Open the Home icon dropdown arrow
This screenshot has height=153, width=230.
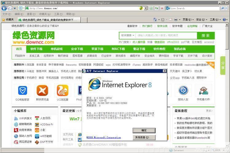point(159,20)
